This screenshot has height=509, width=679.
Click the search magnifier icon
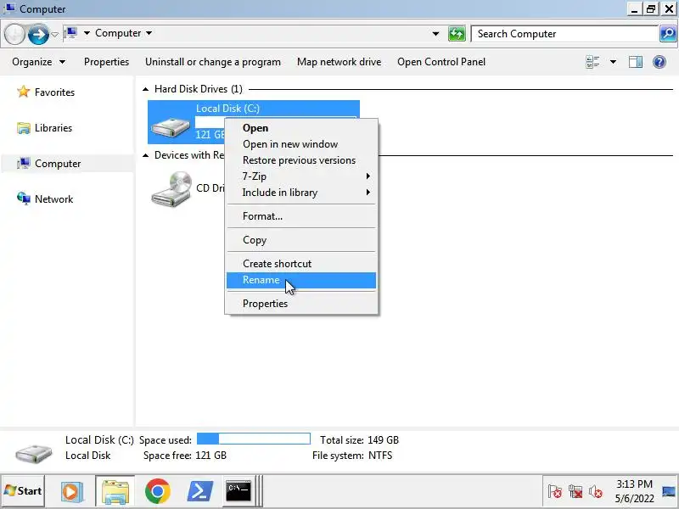pos(668,34)
